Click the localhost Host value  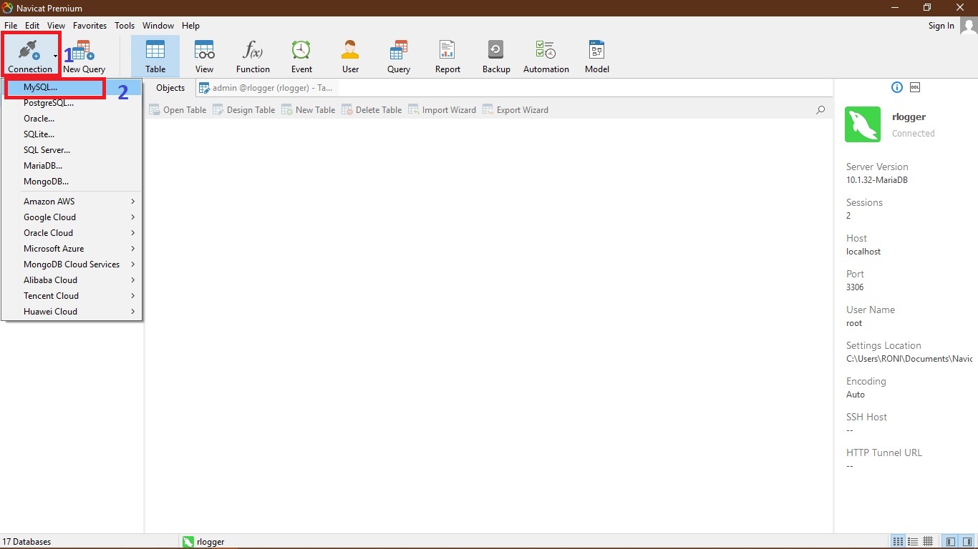863,252
